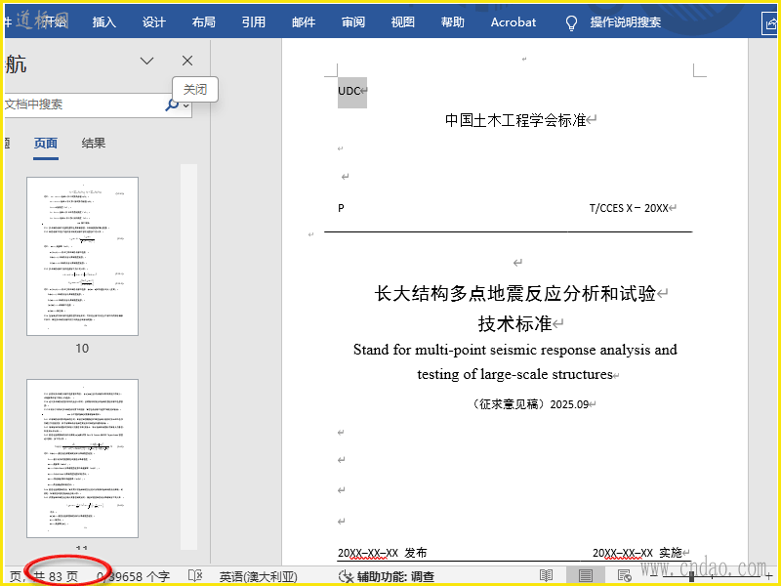
Task: Click the 中国土木工程学会标准 heading
Action: (x=515, y=120)
